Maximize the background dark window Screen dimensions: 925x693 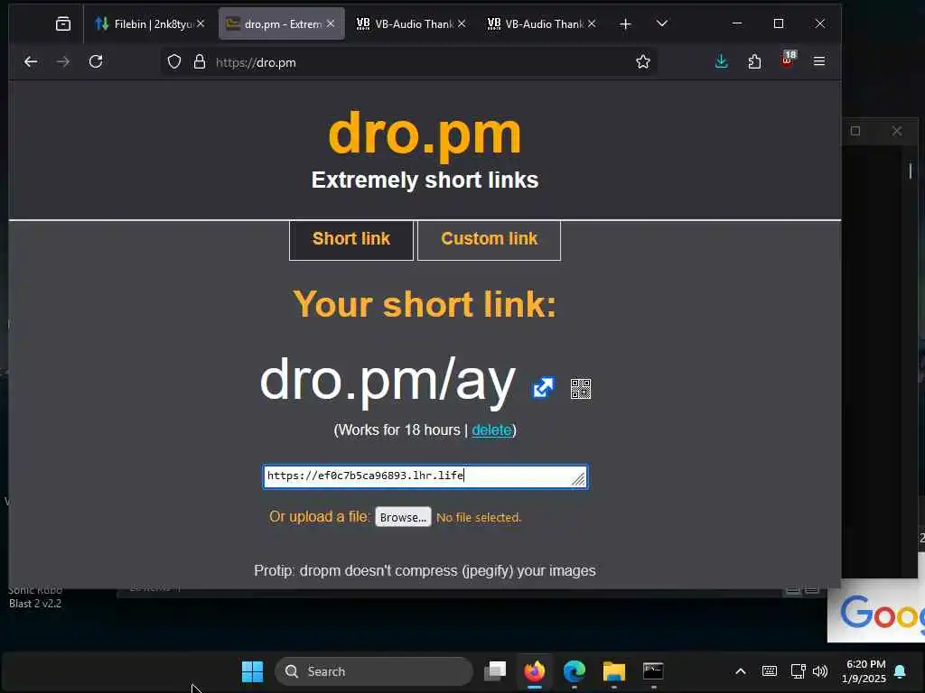(x=855, y=131)
